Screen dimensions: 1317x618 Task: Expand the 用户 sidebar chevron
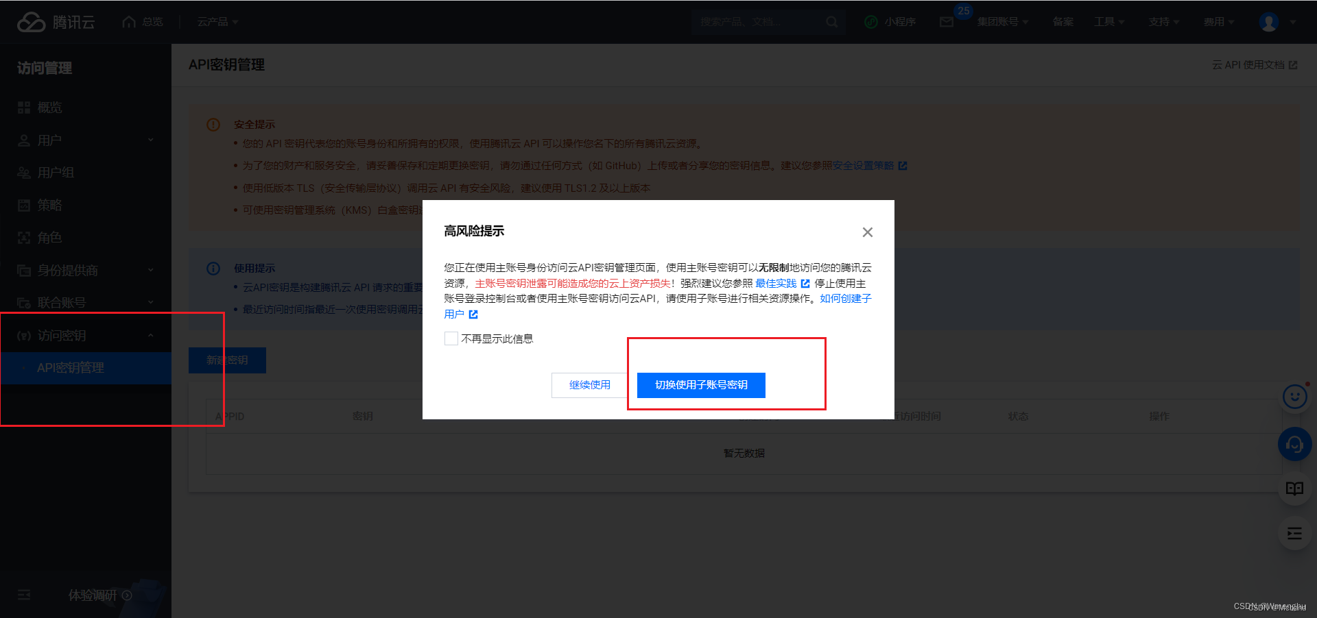(x=151, y=140)
